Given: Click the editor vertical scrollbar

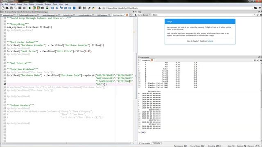Looking at the screenshot, I should click(136, 76).
